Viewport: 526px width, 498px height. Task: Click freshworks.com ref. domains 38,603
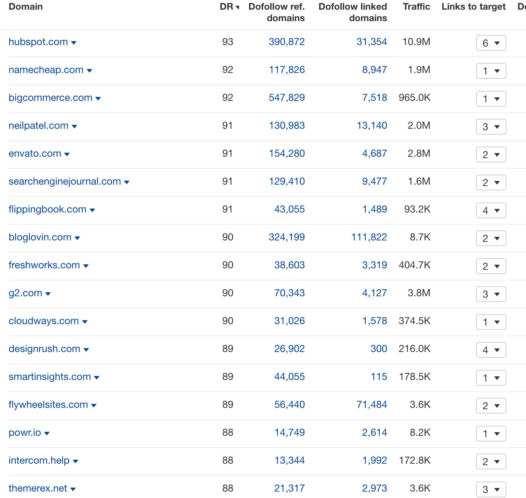click(x=289, y=265)
